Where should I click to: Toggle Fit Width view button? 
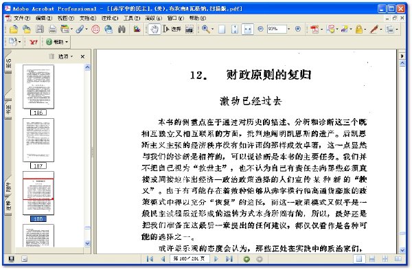(x=247, y=29)
